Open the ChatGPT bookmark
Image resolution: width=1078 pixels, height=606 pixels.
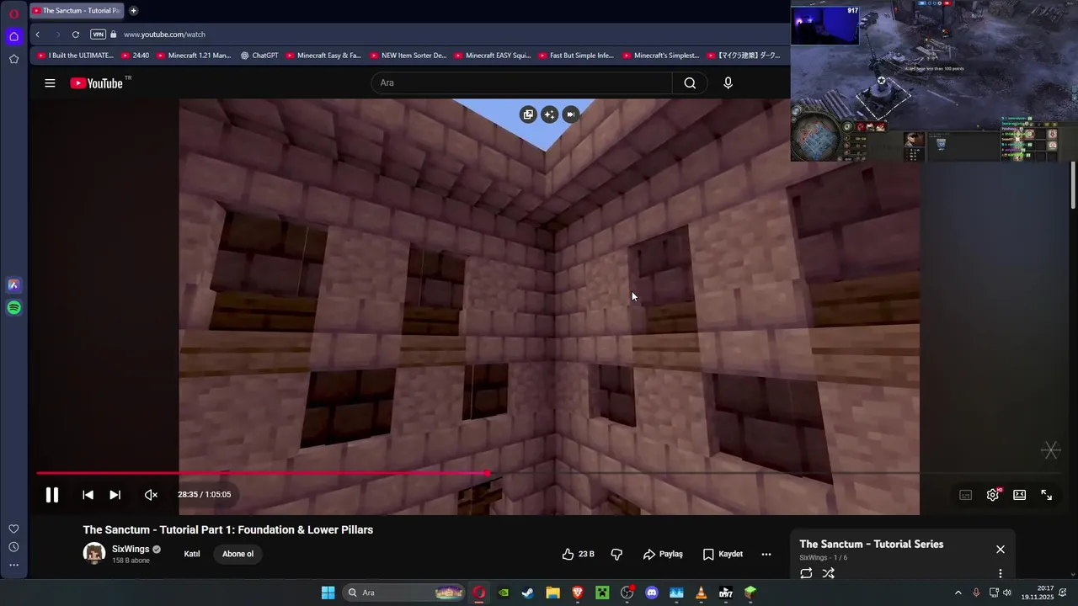(x=259, y=56)
